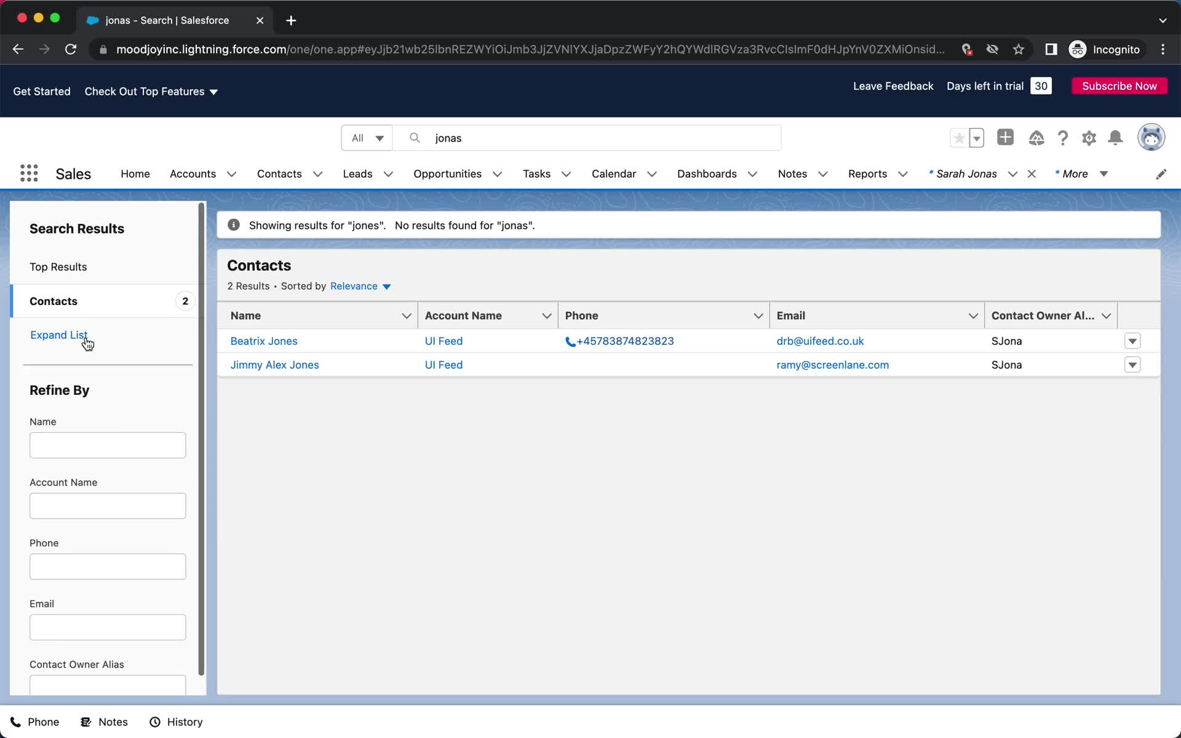Click the phone icon beside +45783874823823
The height and width of the screenshot is (738, 1181).
570,341
